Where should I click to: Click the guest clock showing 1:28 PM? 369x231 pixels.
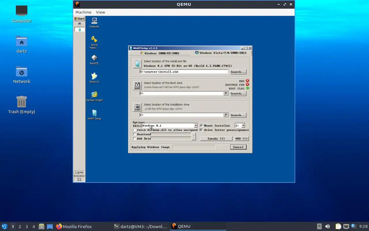(79, 173)
